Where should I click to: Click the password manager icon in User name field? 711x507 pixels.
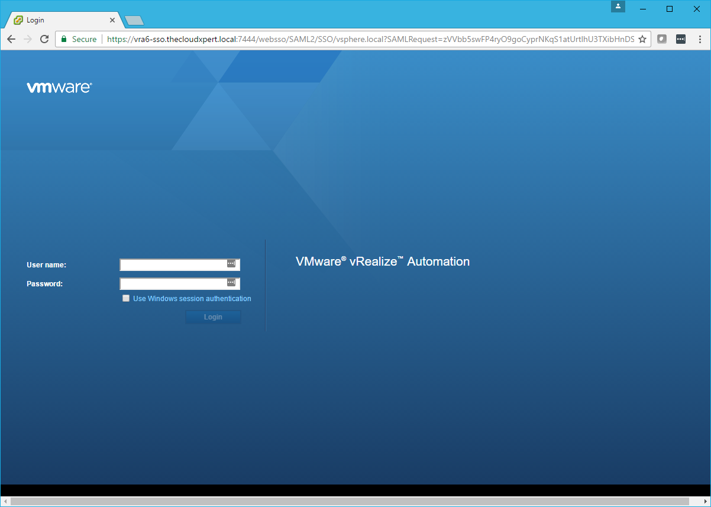231,264
